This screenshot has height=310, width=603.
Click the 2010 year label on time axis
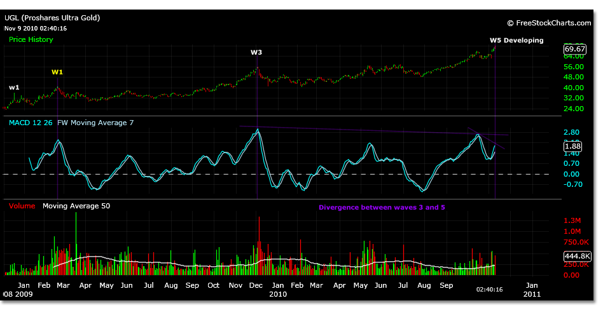(278, 295)
